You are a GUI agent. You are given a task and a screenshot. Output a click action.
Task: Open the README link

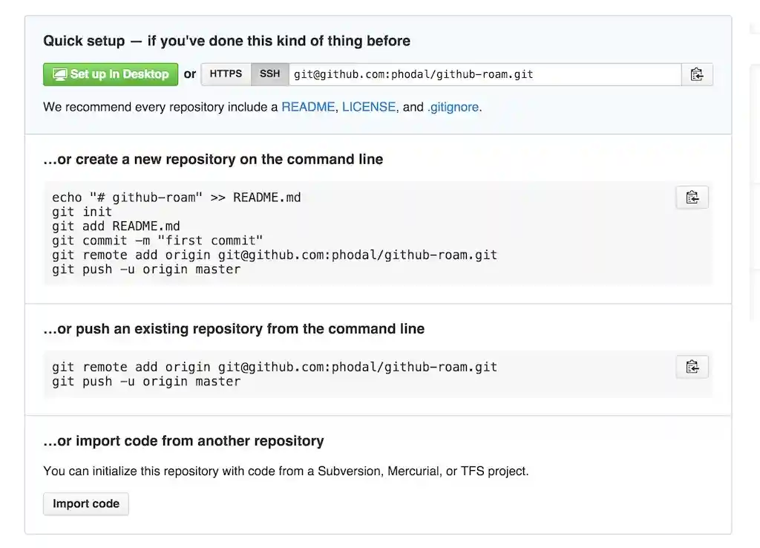click(x=307, y=107)
